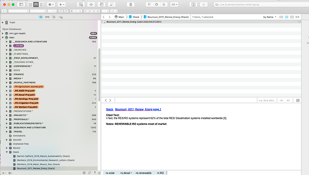This screenshot has width=309, height=175.
Task: Click the lock toolbar icon
Action: tap(164, 4)
